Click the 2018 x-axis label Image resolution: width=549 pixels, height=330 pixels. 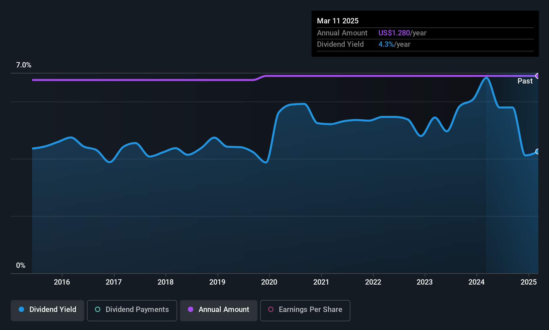[x=166, y=282]
